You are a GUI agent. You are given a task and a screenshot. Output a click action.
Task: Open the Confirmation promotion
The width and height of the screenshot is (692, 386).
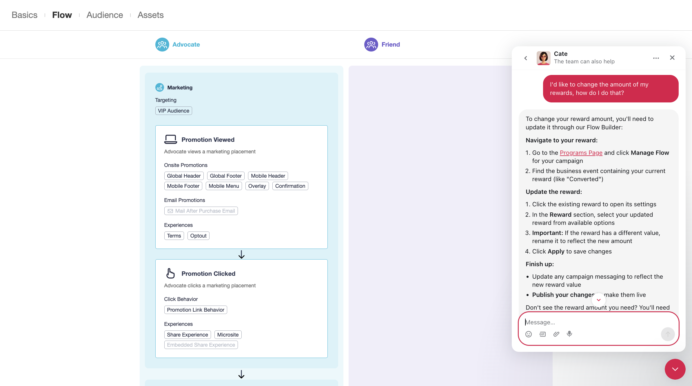[x=290, y=186]
